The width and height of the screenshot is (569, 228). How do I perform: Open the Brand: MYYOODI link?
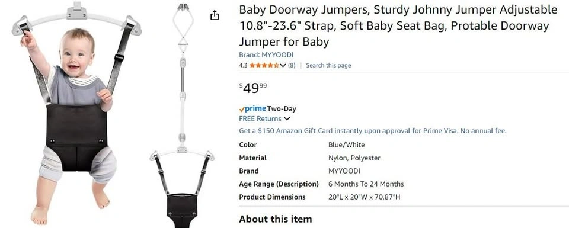click(266, 55)
